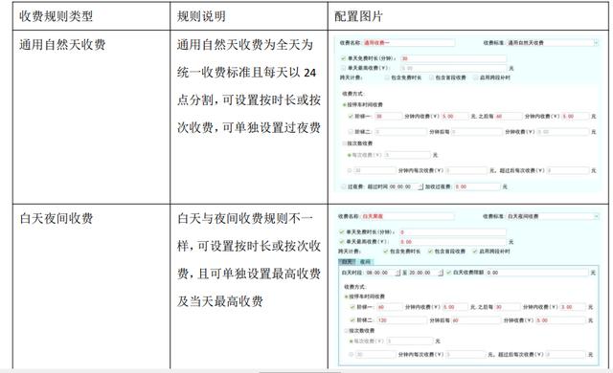Screen dimensions: 613x373
Task: Select 按次数收费 radio in 通用自然天收费 form
Action: pos(345,143)
